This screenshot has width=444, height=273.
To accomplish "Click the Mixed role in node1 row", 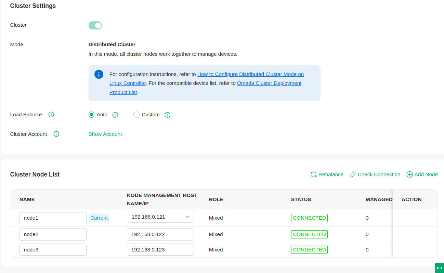I will tap(216, 218).
